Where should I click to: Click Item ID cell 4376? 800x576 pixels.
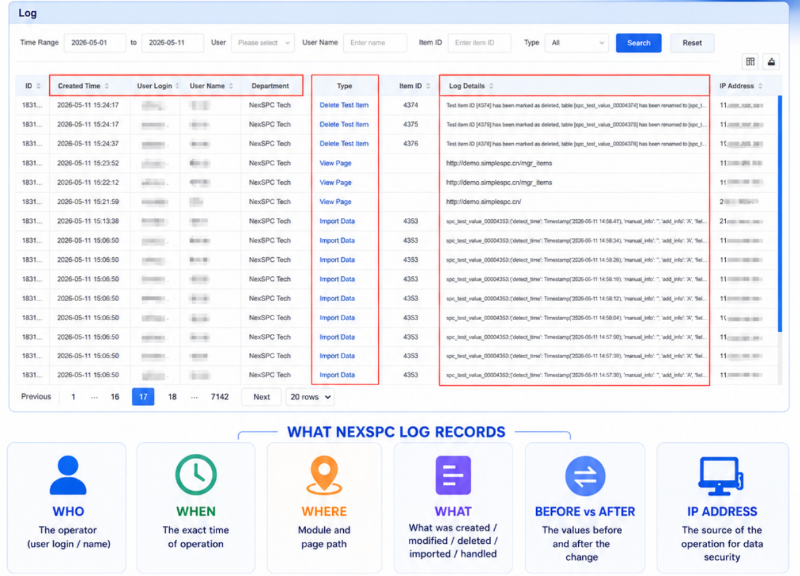pyautogui.click(x=411, y=144)
